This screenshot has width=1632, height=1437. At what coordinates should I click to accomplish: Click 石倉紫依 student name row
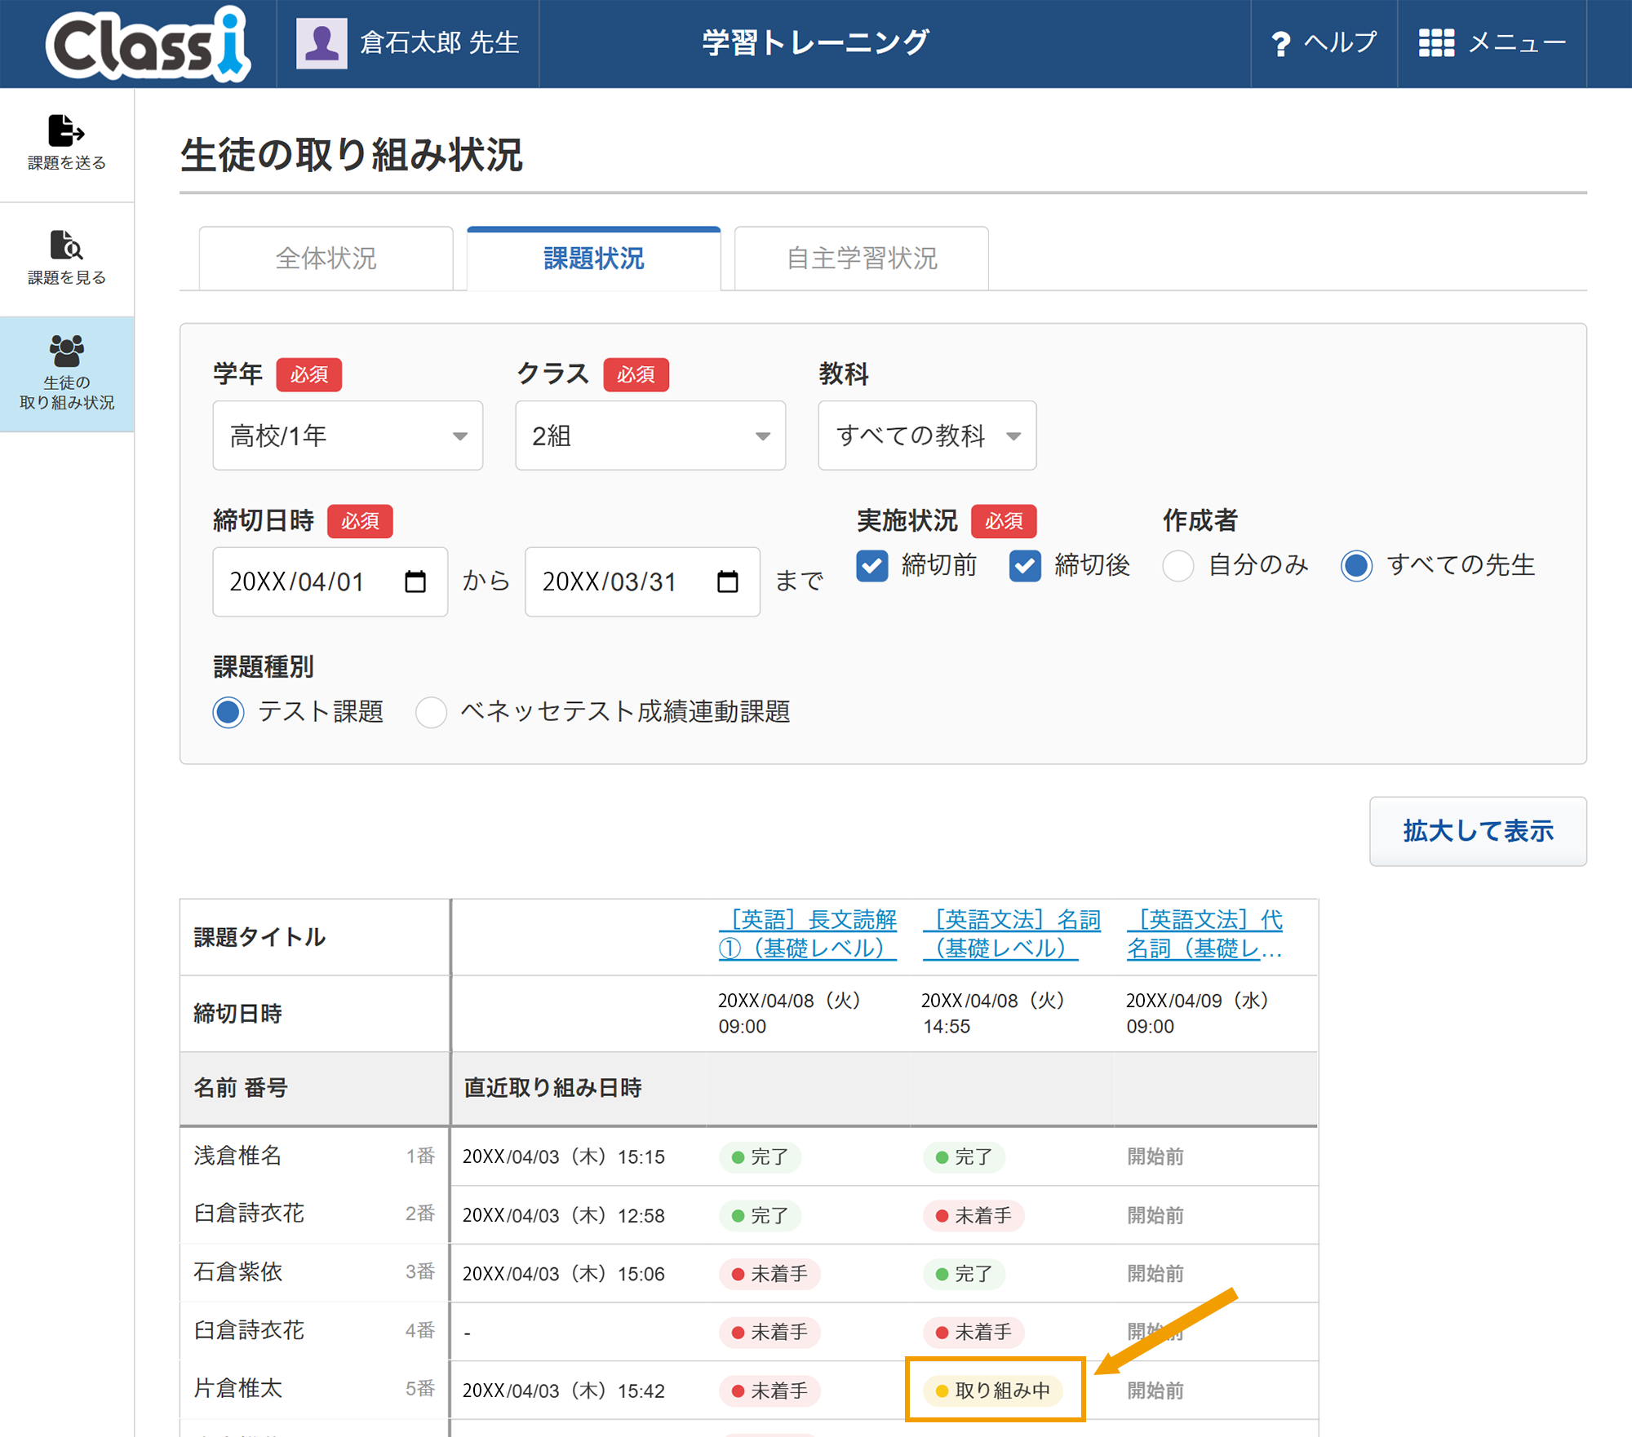tap(237, 1272)
